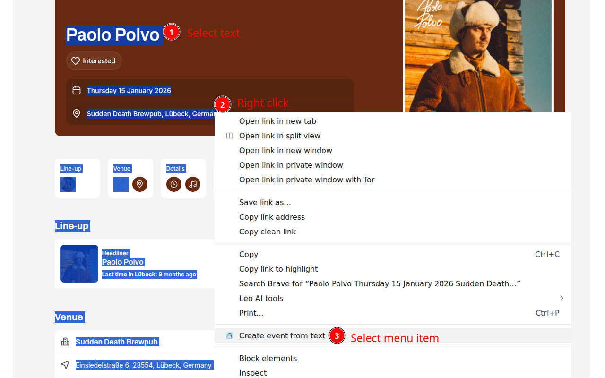Select "Open link in new tab"
Screen dimensions: 605x378
[277, 121]
